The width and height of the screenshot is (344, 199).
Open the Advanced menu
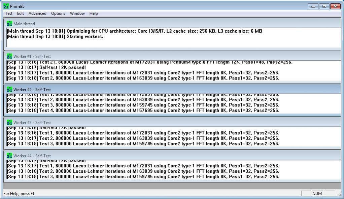pos(37,13)
